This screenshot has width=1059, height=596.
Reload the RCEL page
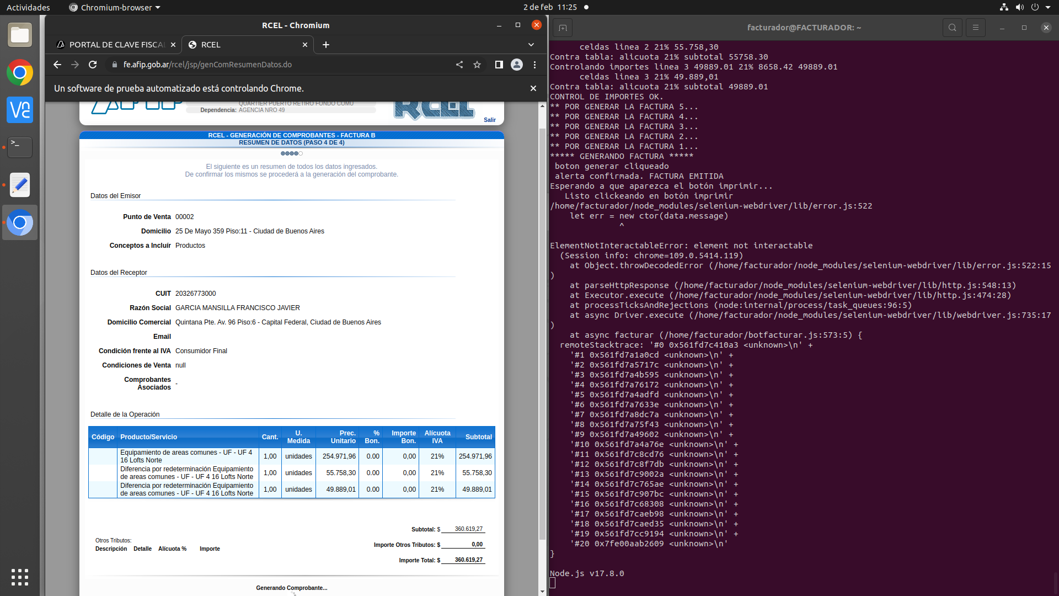pyautogui.click(x=93, y=65)
